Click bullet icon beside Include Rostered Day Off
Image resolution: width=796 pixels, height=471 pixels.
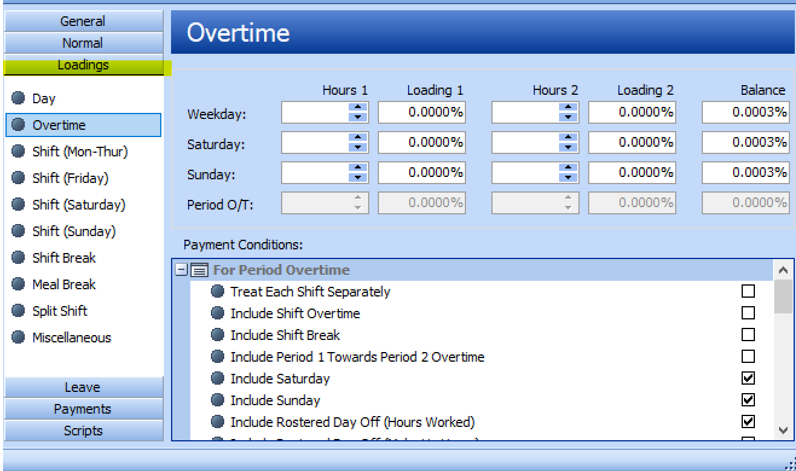click(x=218, y=422)
